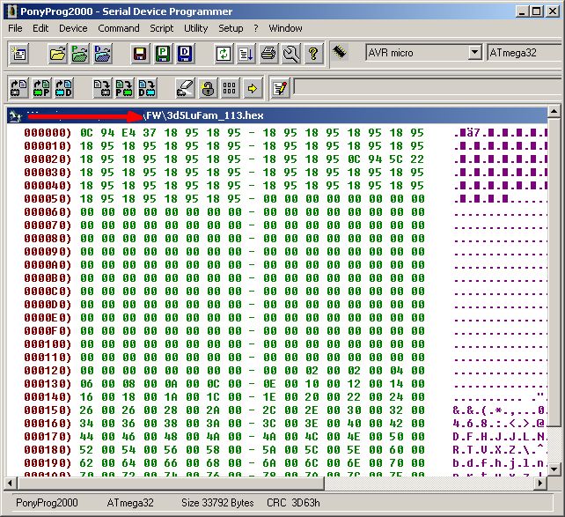Click the chip device icon
This screenshot has height=517, width=565.
point(339,52)
